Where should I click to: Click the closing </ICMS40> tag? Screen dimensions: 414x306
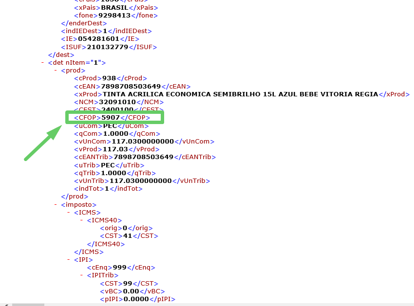pos(106,244)
